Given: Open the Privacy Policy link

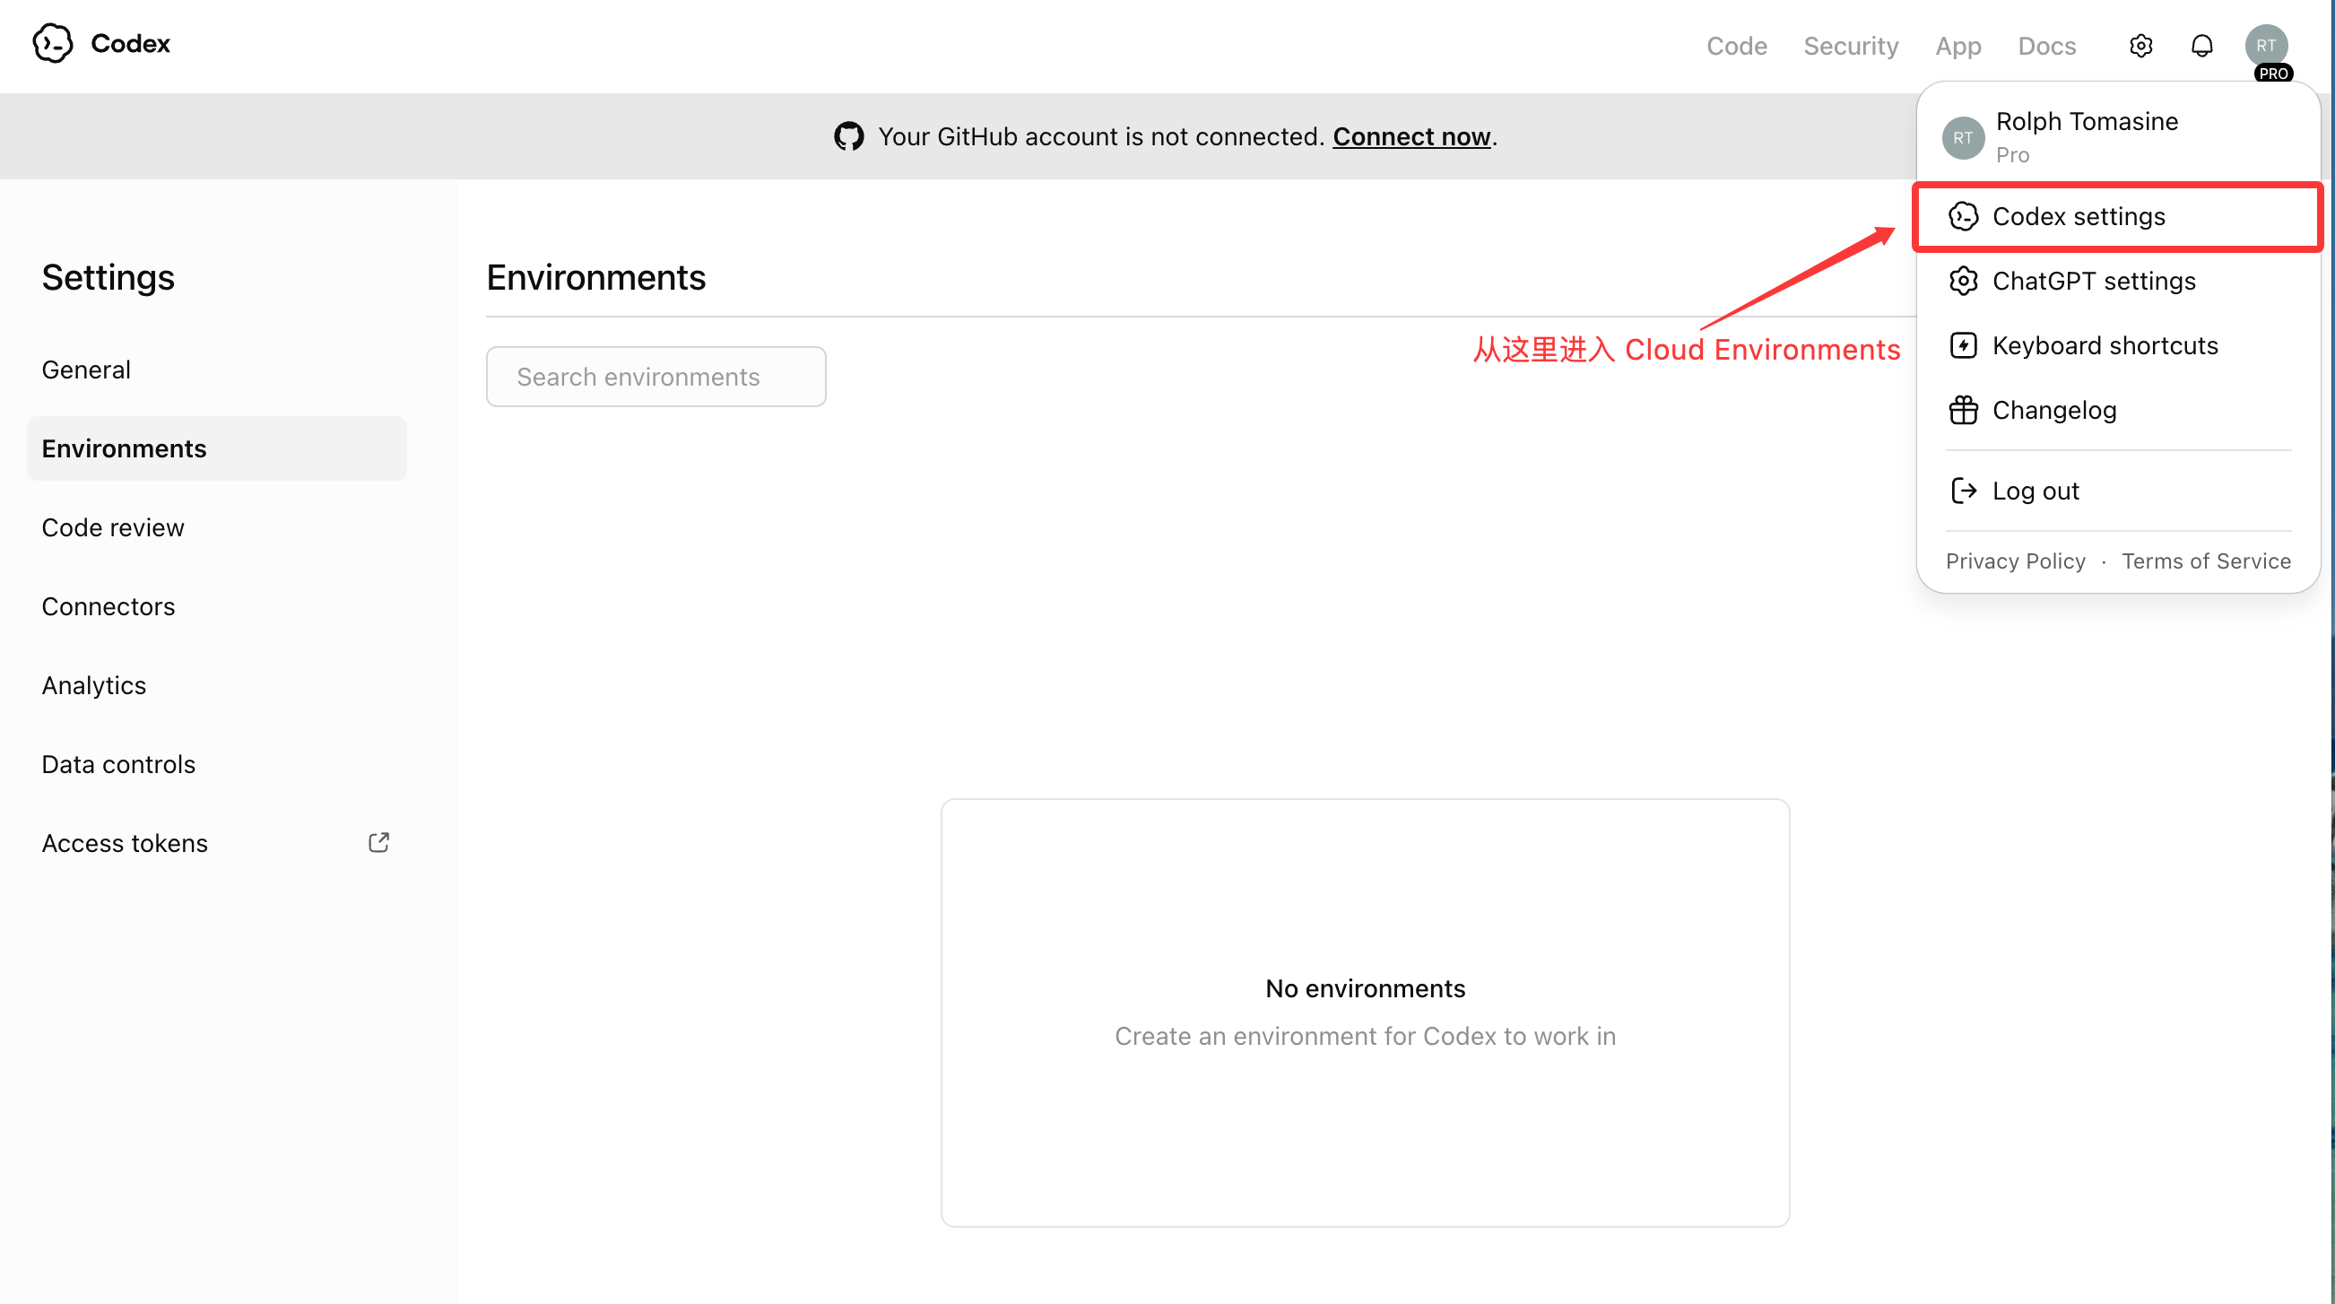Looking at the screenshot, I should 2015,561.
